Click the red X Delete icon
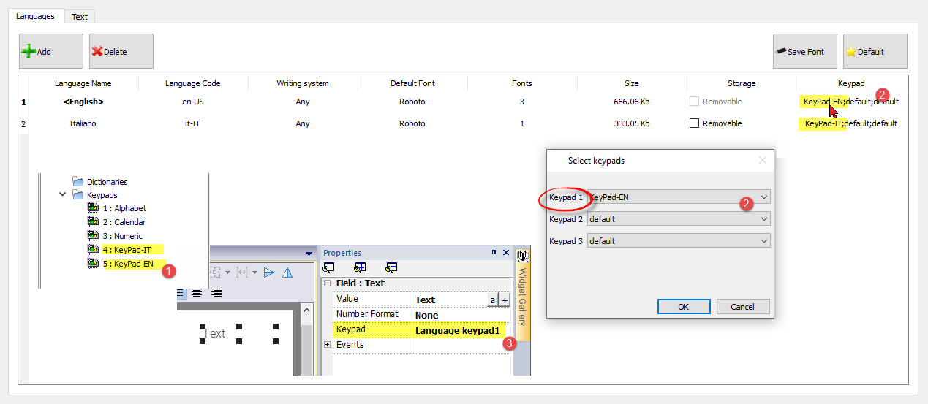Viewport: 928px width, 404px height. tap(97, 52)
